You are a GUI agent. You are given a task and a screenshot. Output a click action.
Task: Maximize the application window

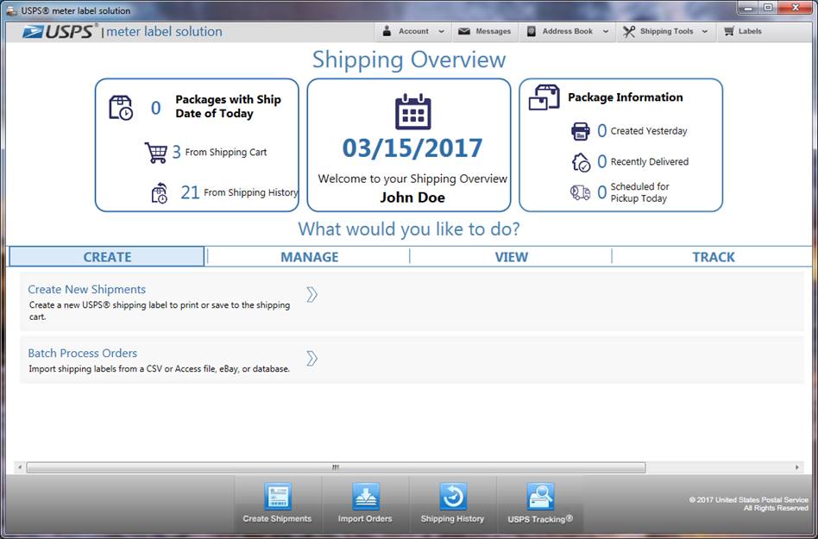[x=768, y=8]
